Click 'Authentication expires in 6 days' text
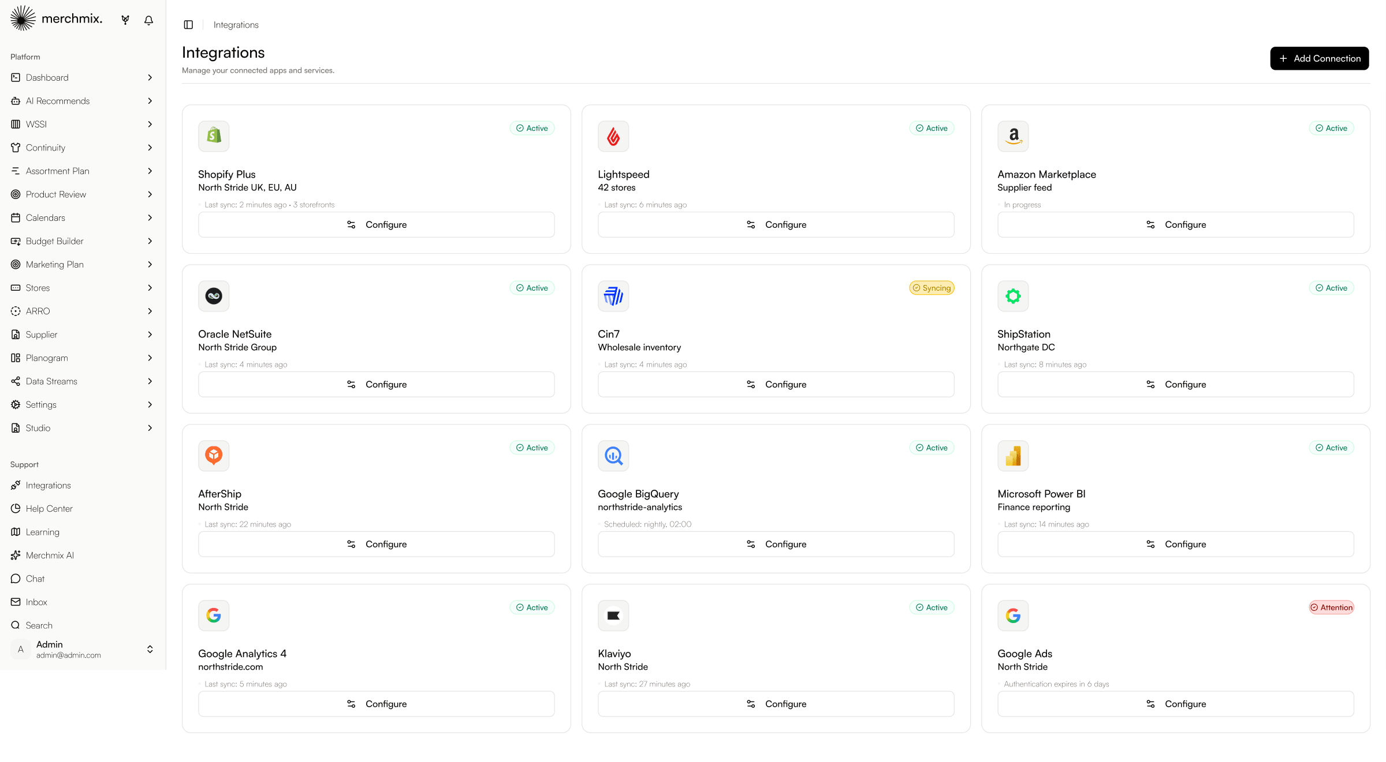This screenshot has height=762, width=1386. (1056, 684)
